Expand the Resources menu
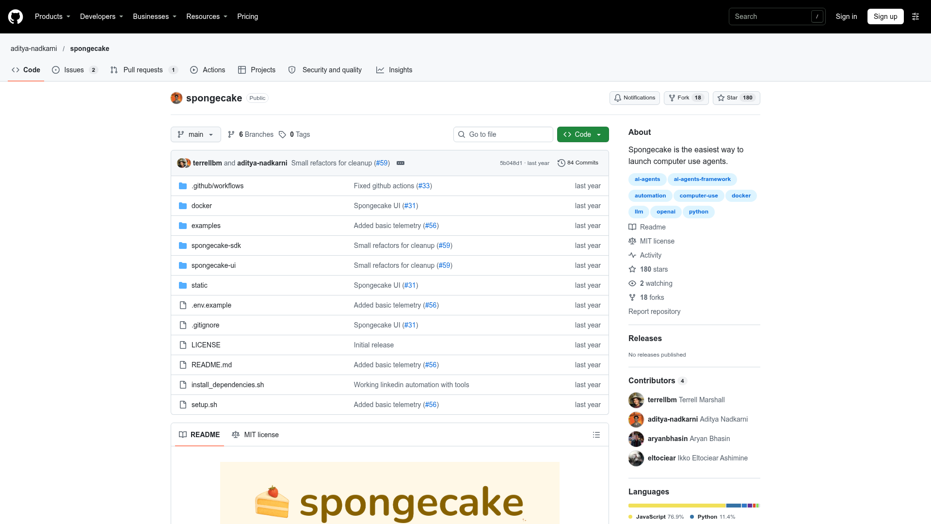Viewport: 931px width, 524px height. [207, 16]
